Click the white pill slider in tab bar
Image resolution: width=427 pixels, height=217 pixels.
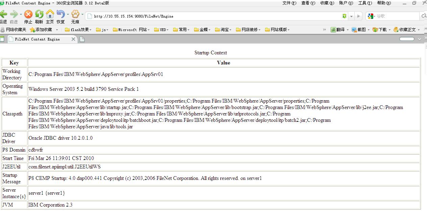(x=407, y=39)
